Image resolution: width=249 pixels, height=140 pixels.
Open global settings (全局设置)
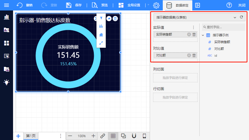(129, 5)
